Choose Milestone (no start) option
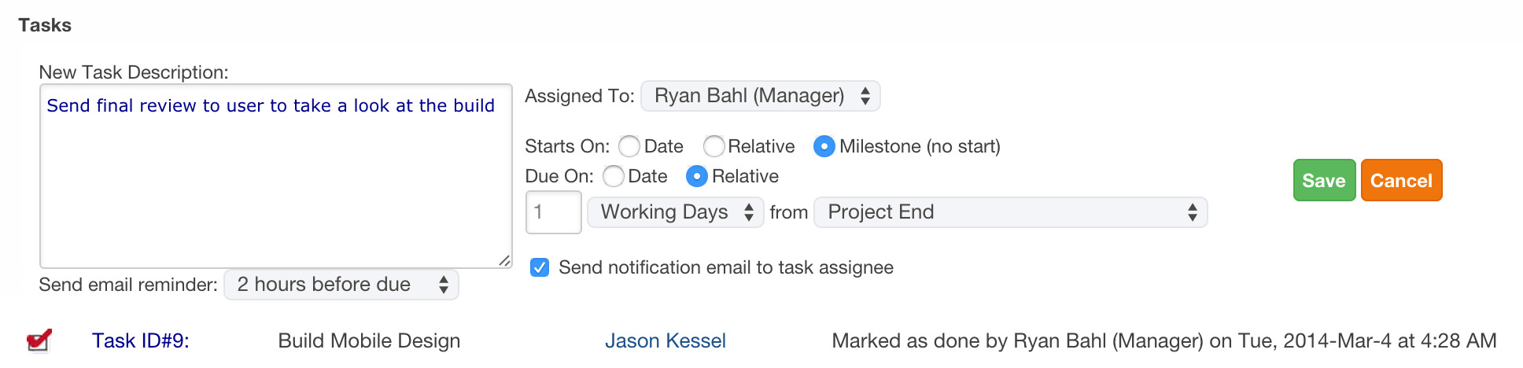The width and height of the screenshot is (1523, 368). coord(824,146)
